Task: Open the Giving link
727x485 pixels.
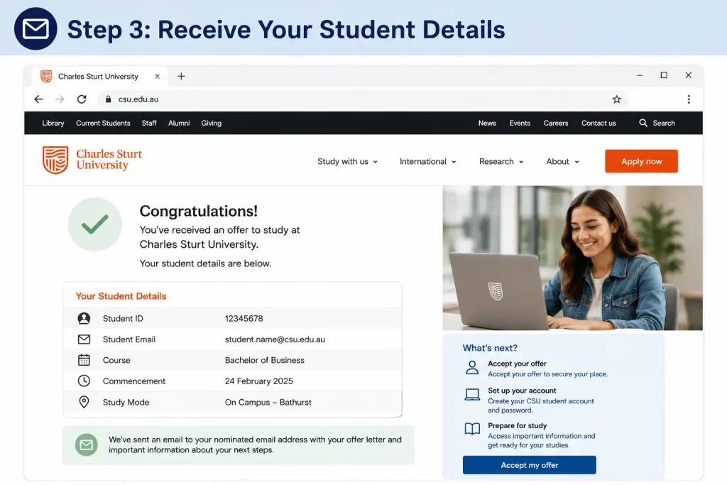Action: [211, 123]
